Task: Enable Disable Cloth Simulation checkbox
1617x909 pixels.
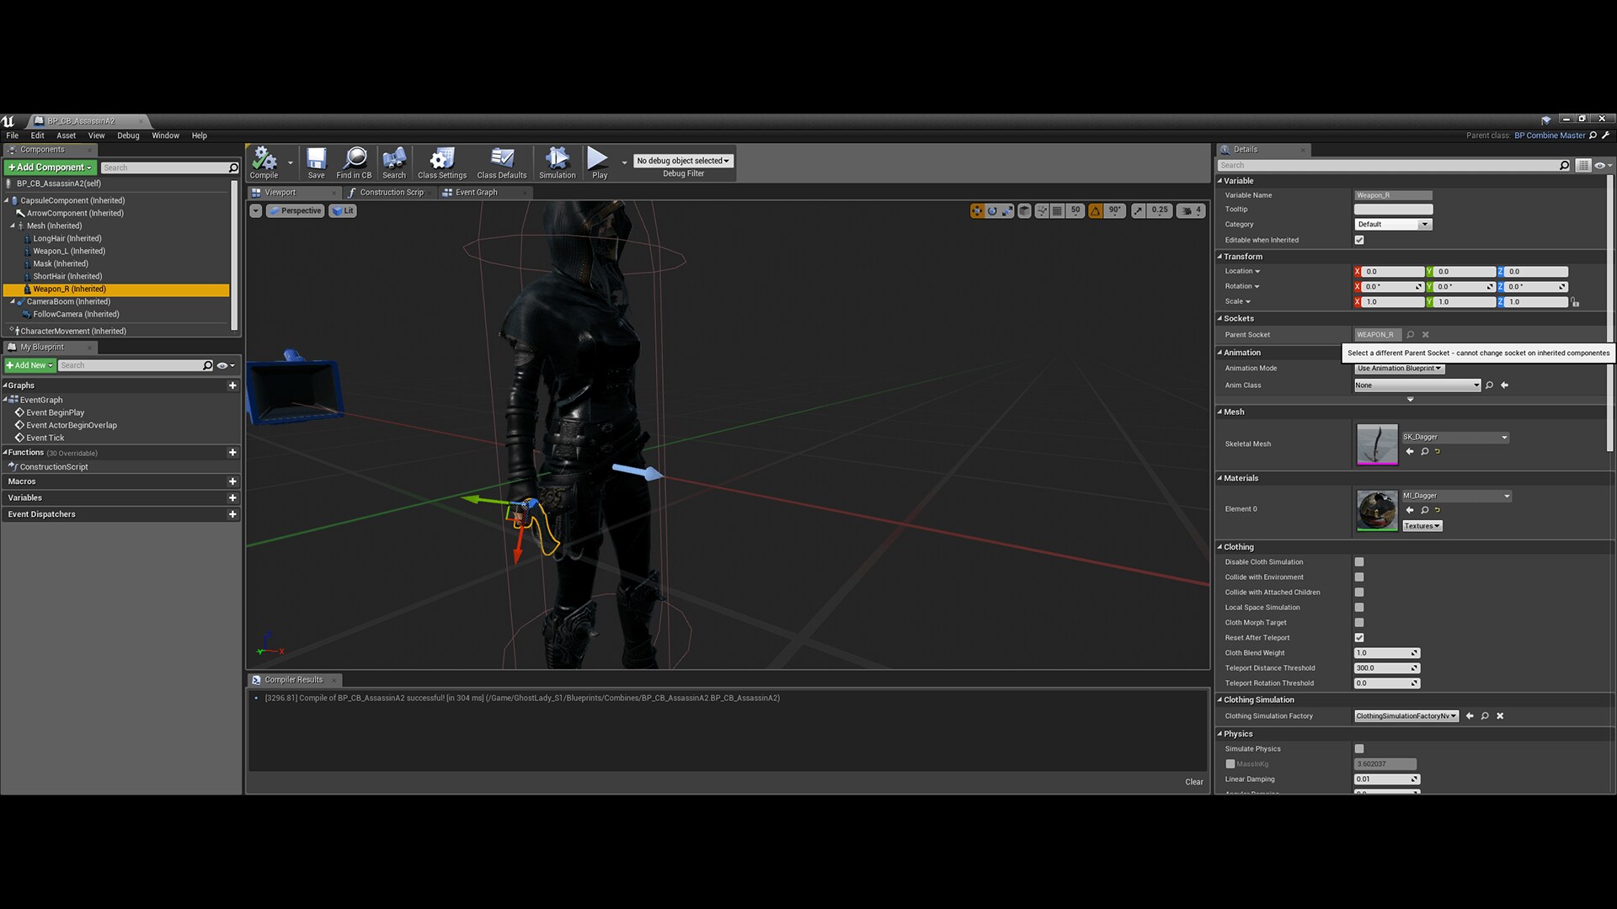Action: (1359, 562)
